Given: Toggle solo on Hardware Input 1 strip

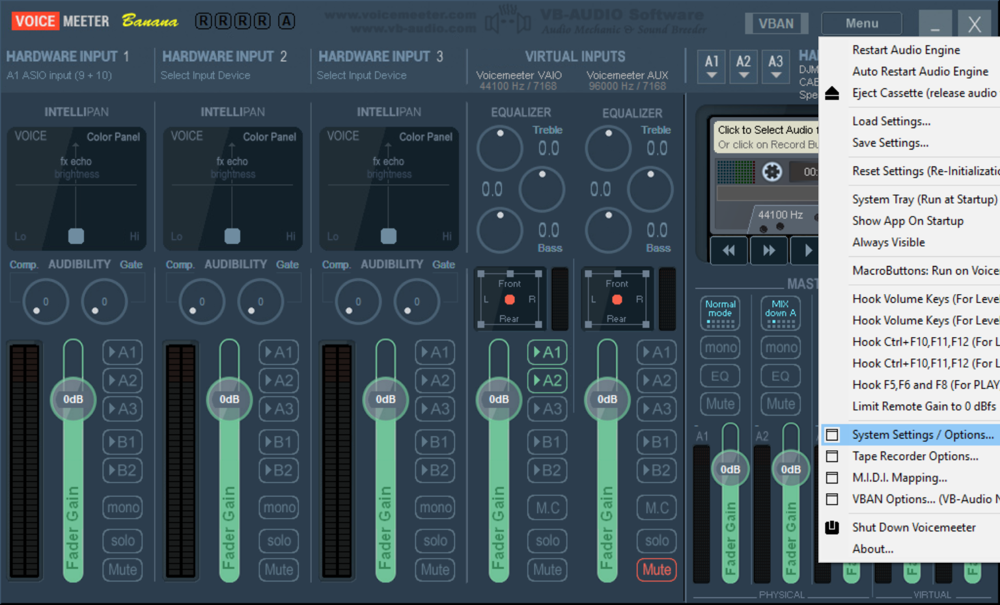Looking at the screenshot, I should (122, 541).
